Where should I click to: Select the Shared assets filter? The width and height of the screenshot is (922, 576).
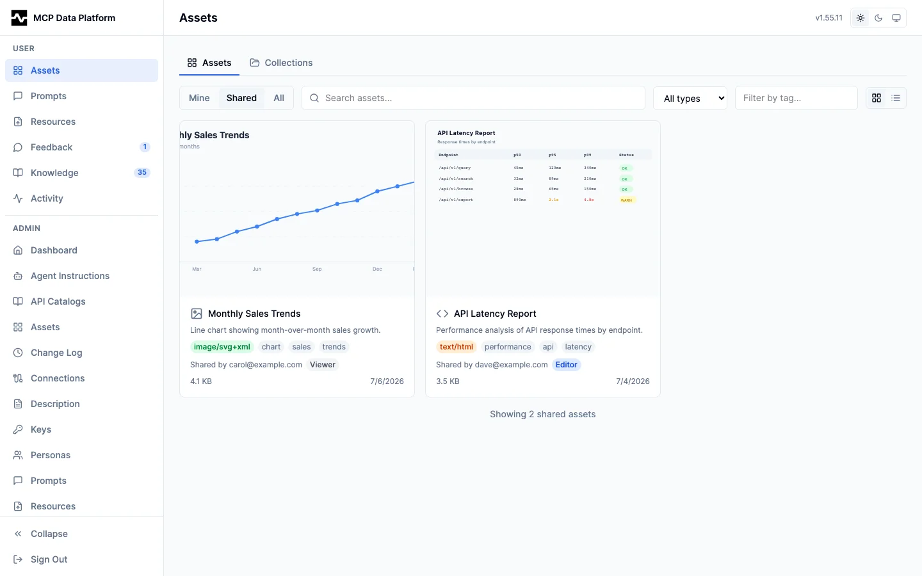pos(241,98)
